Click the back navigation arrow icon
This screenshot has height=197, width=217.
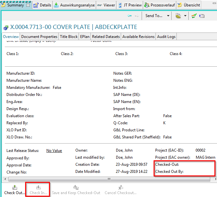coord(129,16)
